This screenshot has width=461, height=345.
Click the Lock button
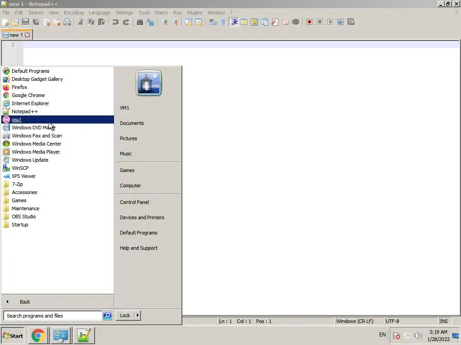(125, 315)
